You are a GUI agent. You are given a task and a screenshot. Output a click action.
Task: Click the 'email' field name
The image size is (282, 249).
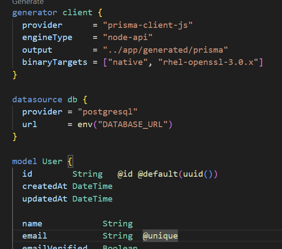(35, 236)
